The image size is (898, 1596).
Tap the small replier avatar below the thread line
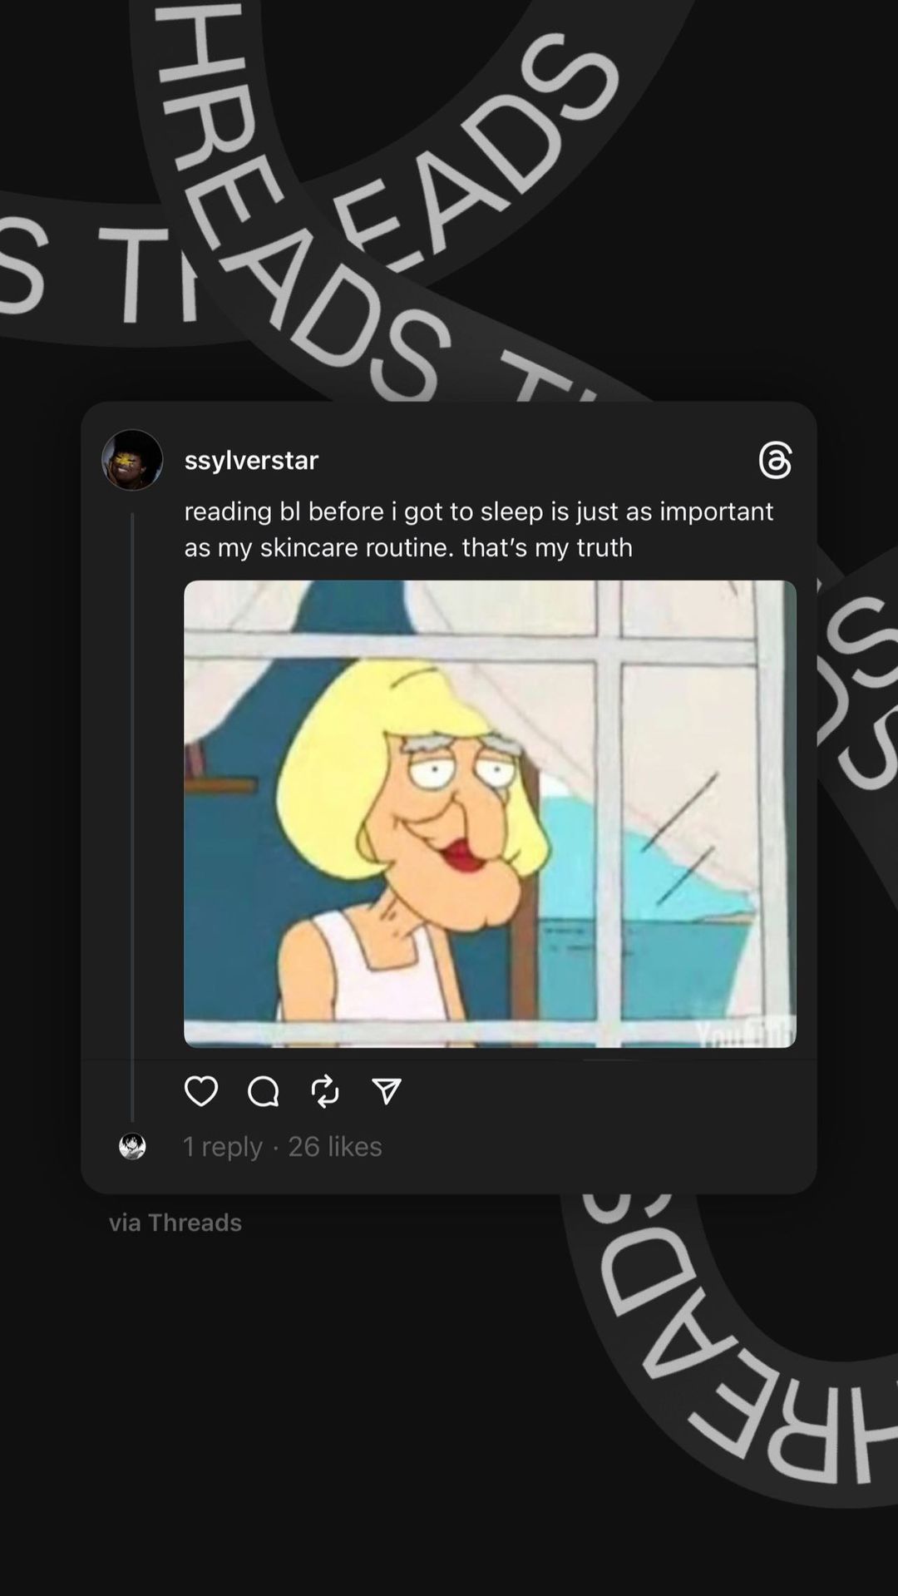click(132, 1146)
